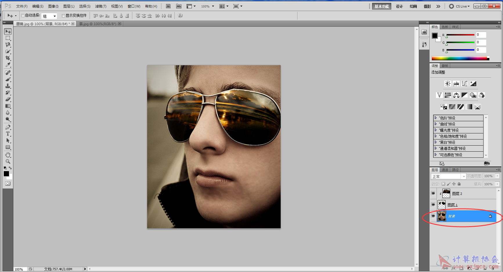Switch to the 设计 workspace

pos(399,6)
